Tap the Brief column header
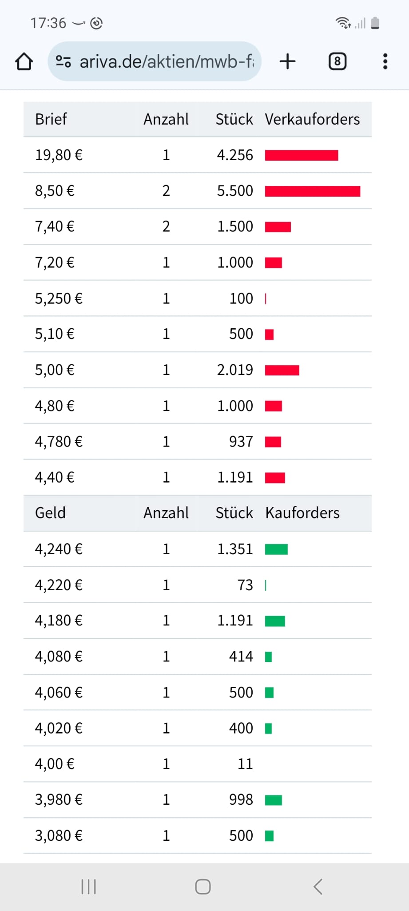The image size is (409, 911). tap(51, 119)
